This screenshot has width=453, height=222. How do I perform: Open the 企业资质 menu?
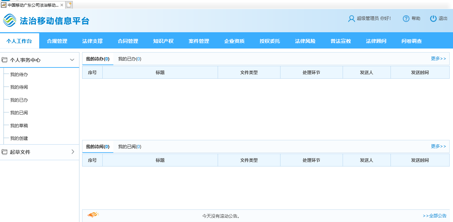click(x=234, y=41)
